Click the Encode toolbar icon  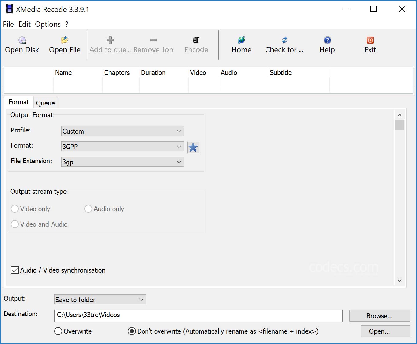click(196, 40)
